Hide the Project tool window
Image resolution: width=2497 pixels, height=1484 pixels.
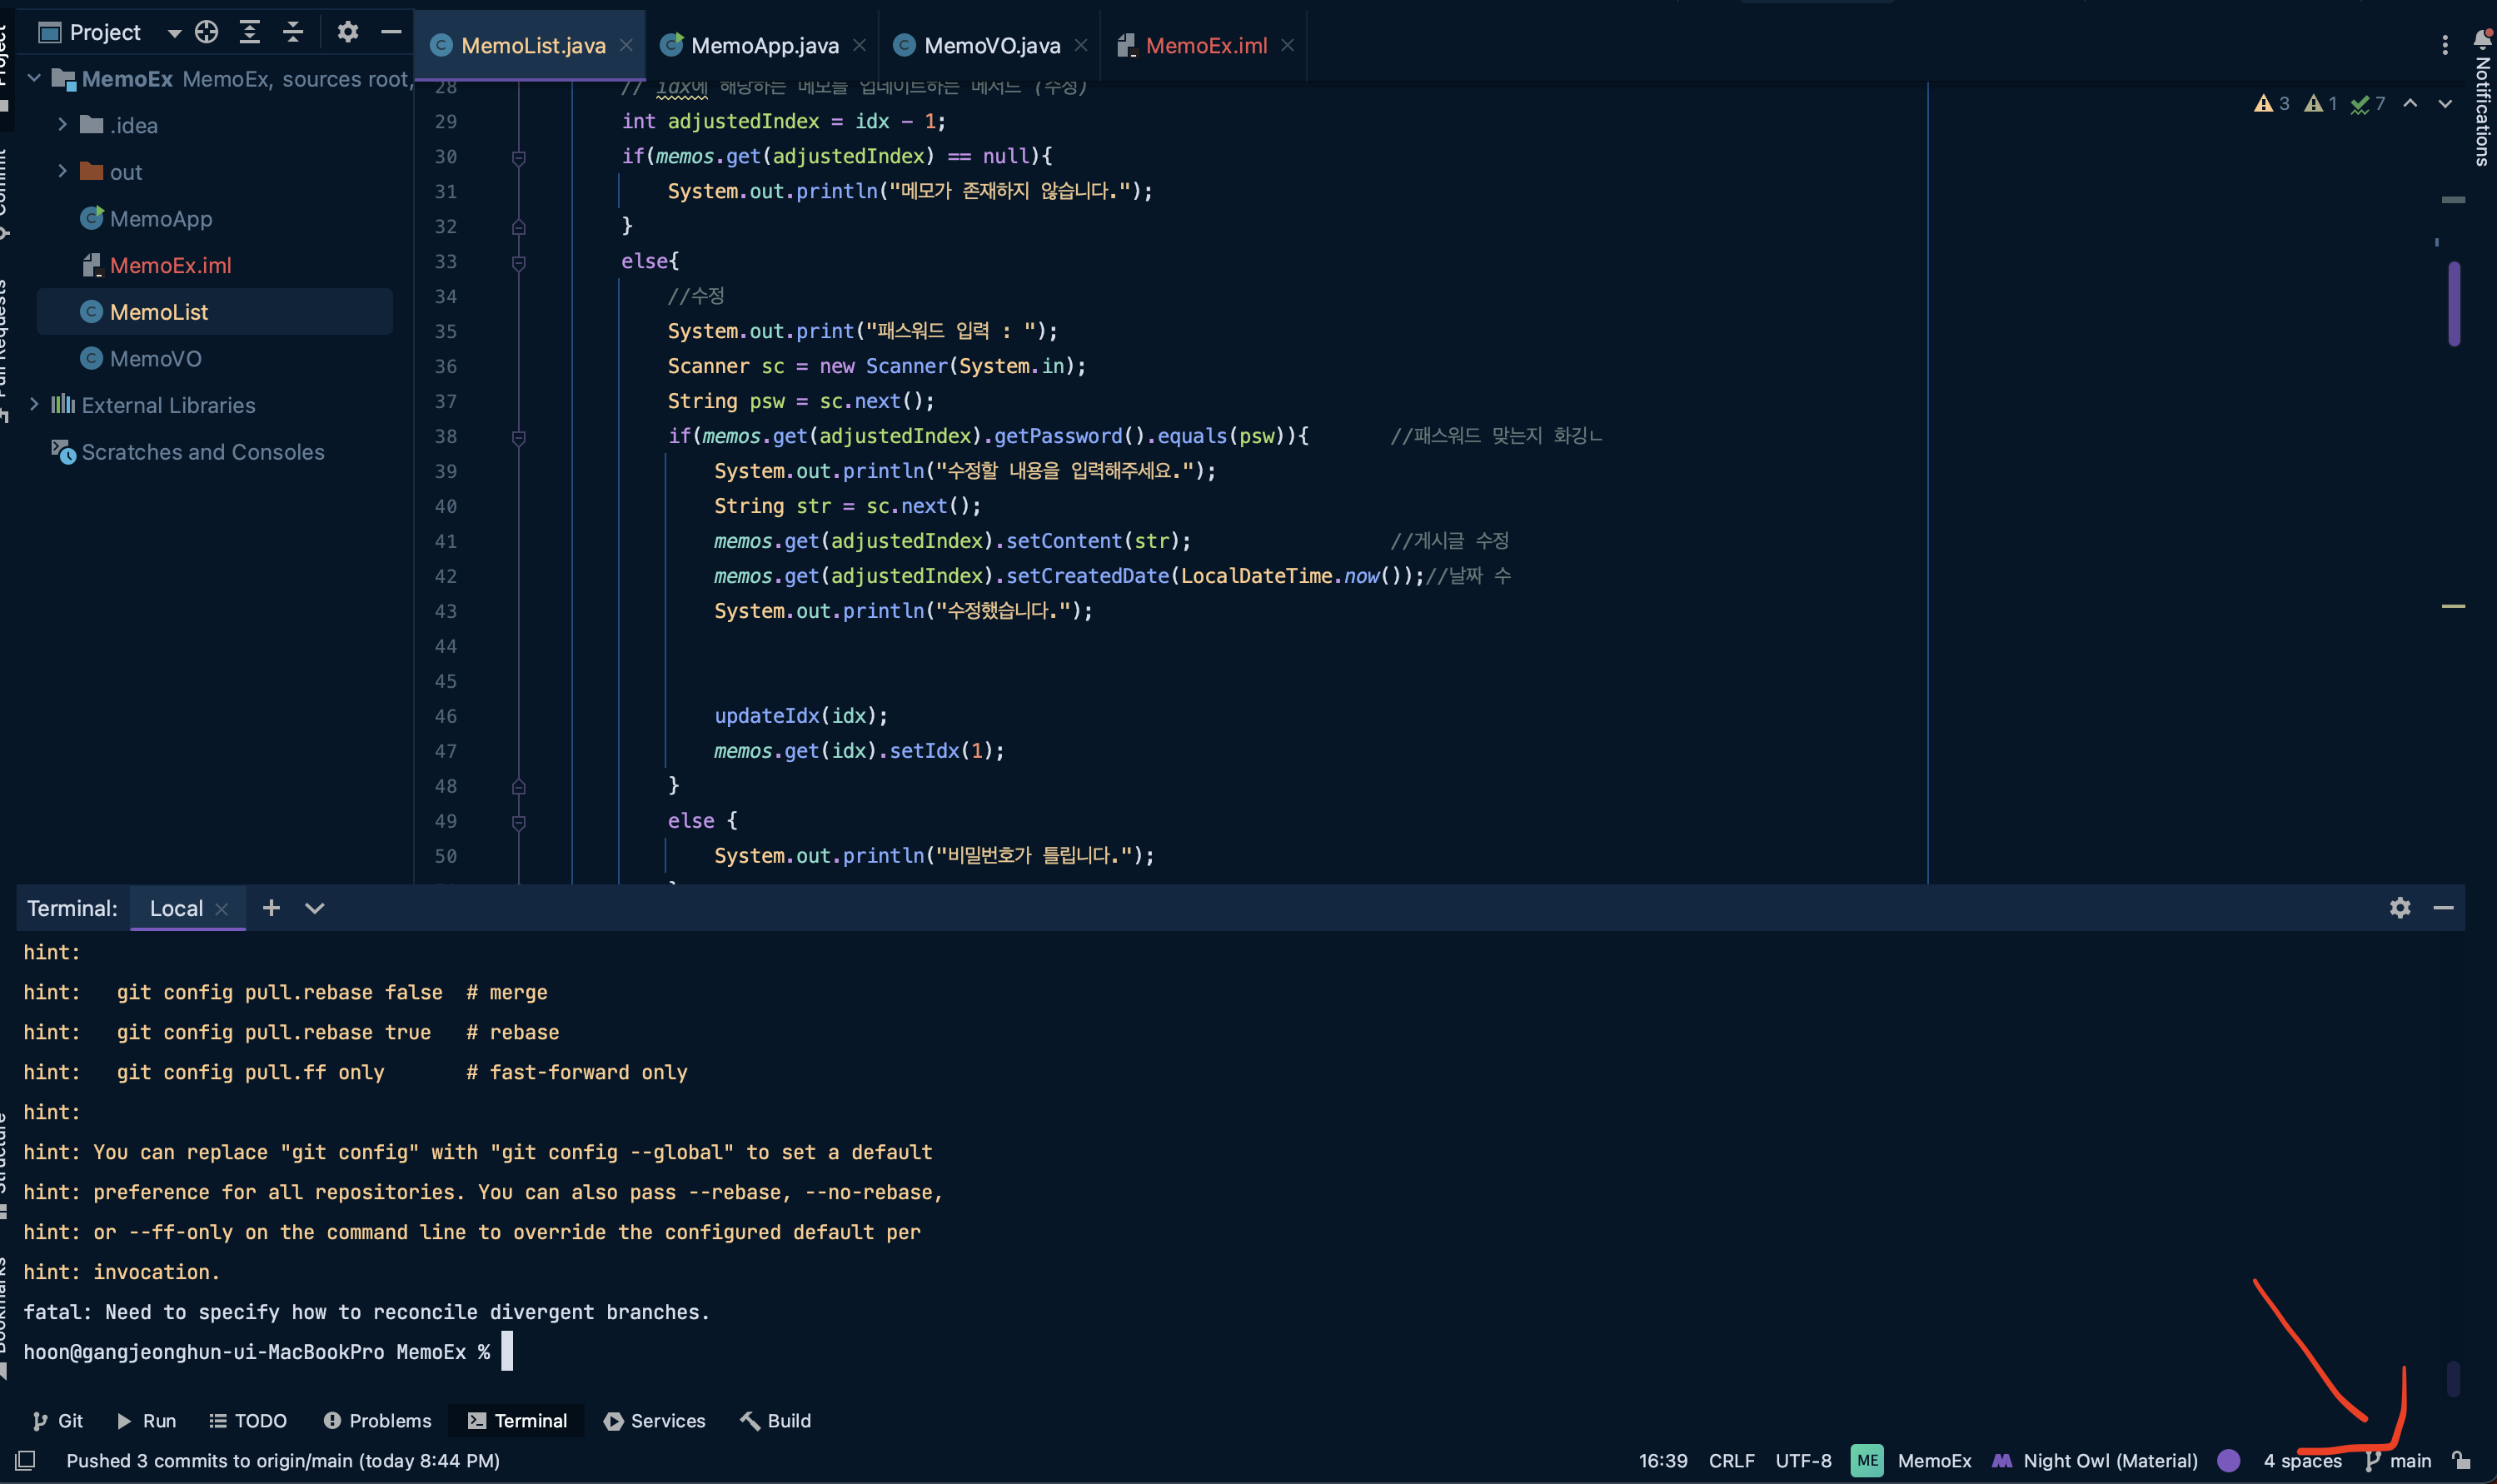(391, 32)
